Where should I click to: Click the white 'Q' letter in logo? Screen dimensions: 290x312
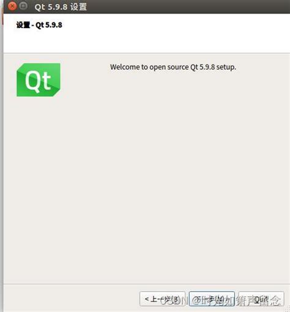click(32, 81)
